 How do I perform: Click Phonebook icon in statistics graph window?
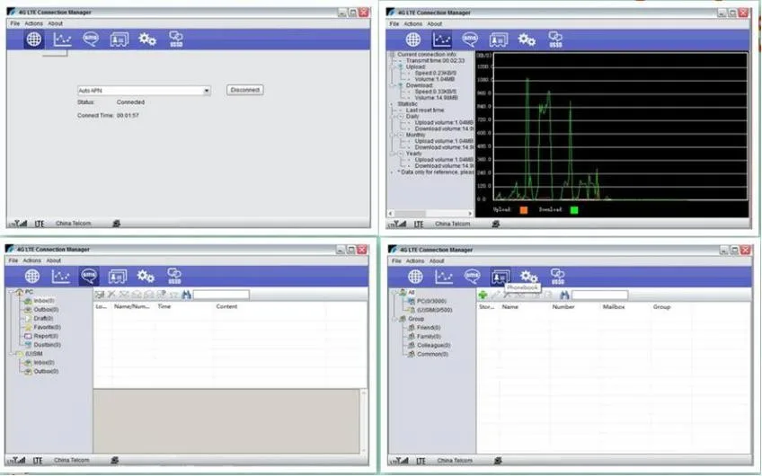click(499, 40)
